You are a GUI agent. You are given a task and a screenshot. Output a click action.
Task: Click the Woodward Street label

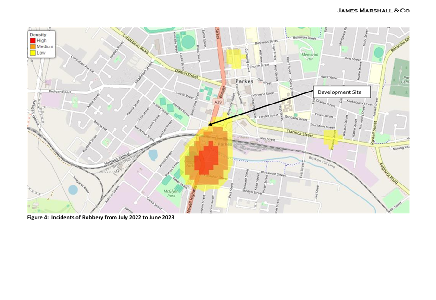coord(273,173)
